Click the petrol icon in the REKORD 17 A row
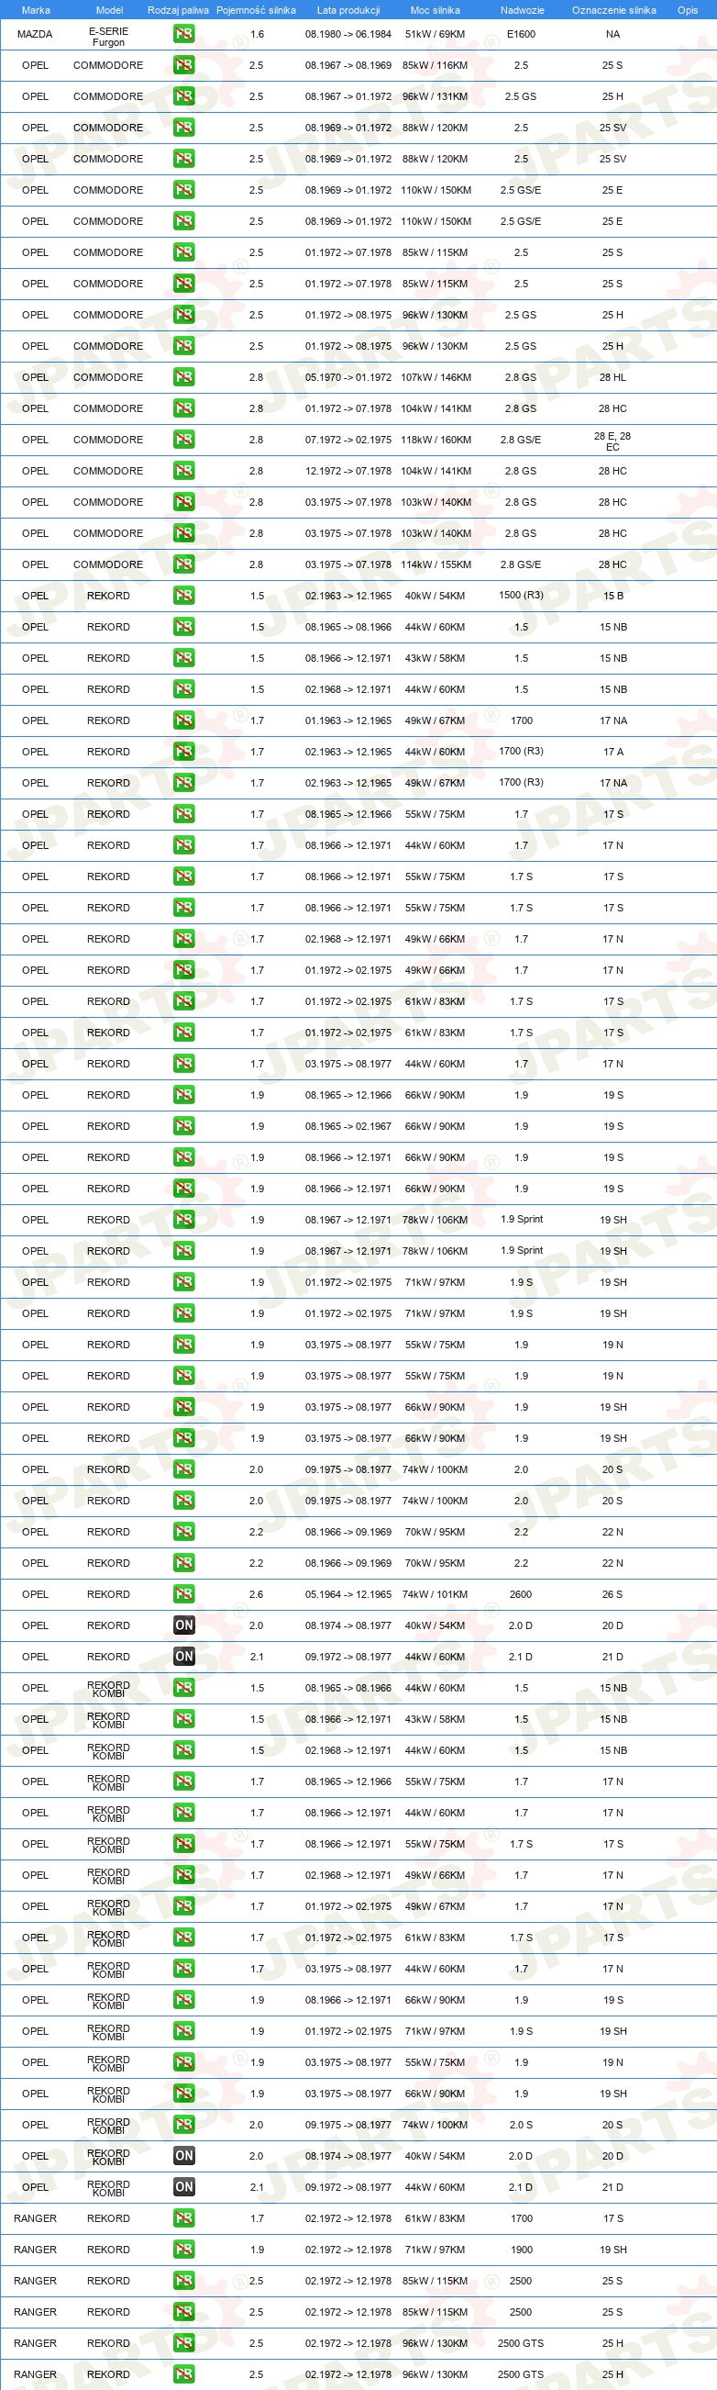This screenshot has height=2390, width=717. (x=184, y=752)
